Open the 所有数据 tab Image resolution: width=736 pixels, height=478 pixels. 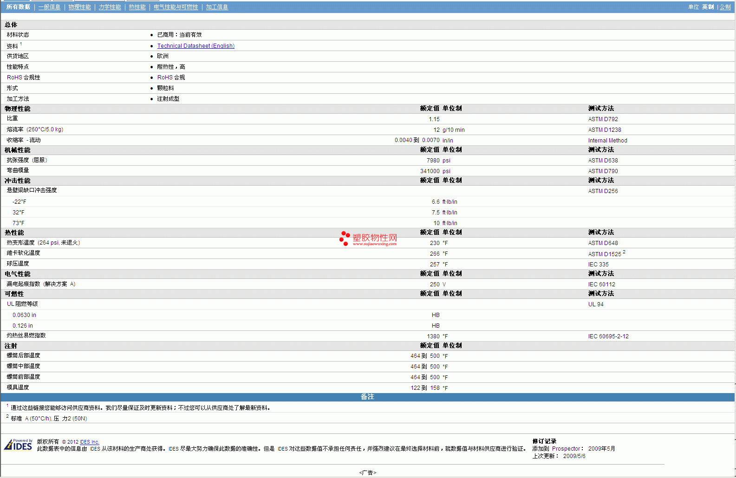18,7
